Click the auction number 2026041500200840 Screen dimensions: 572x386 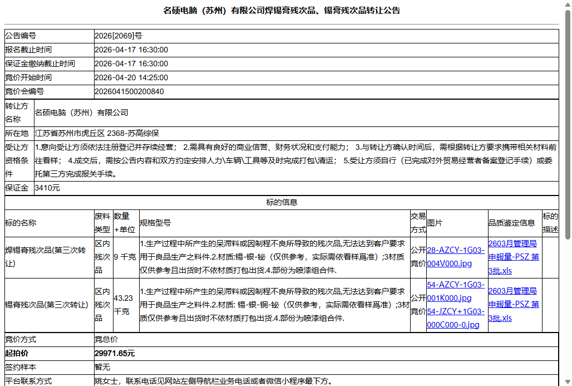click(x=129, y=91)
